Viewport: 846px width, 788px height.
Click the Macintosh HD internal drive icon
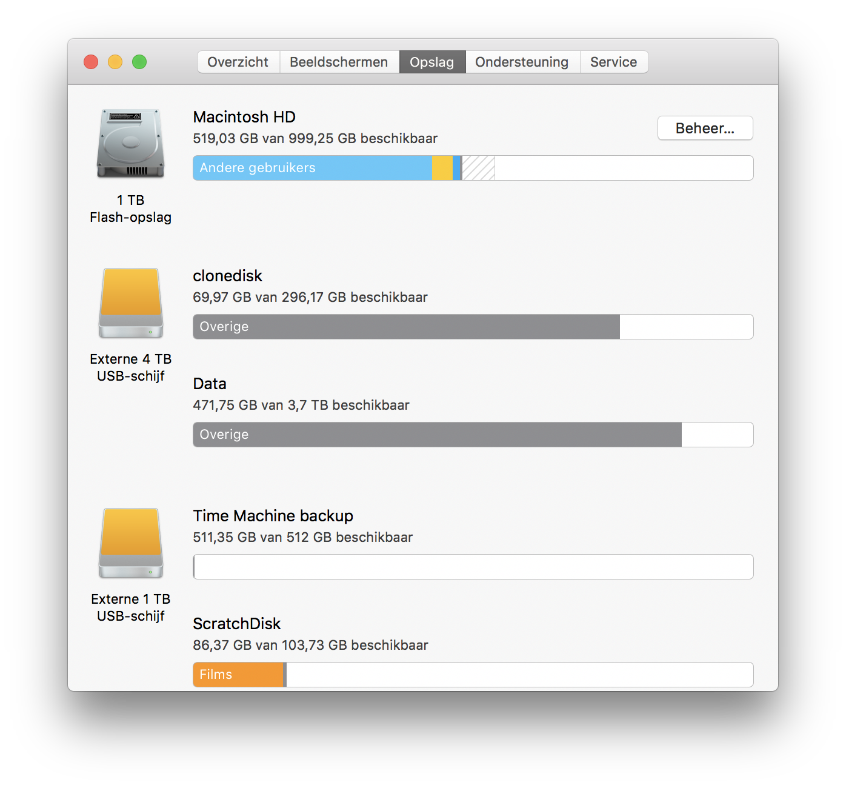pyautogui.click(x=131, y=144)
